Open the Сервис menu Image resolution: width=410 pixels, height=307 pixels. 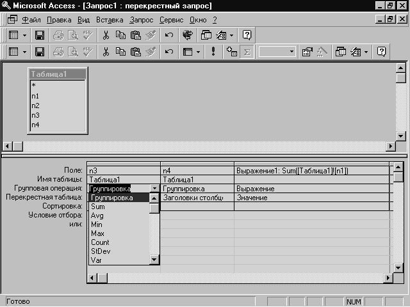171,20
